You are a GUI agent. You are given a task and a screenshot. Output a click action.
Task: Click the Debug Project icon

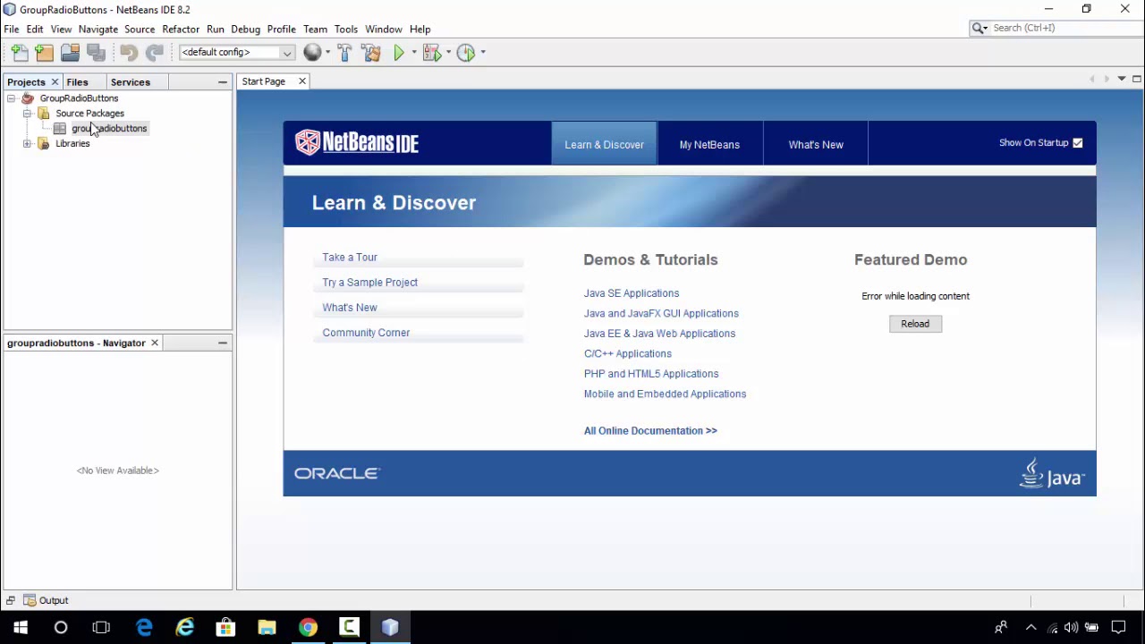click(x=432, y=53)
